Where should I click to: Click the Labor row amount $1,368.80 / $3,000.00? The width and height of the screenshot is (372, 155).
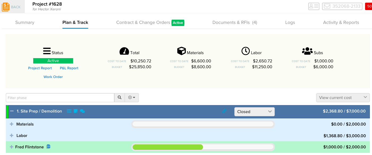coord(345,136)
